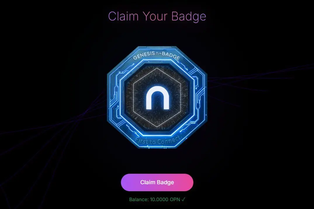Click the OPN token symbol text
The image size is (314, 209).
coord(175,199)
